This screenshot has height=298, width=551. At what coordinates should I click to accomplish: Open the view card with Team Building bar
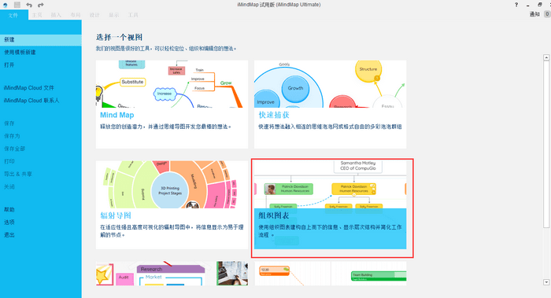point(331,274)
